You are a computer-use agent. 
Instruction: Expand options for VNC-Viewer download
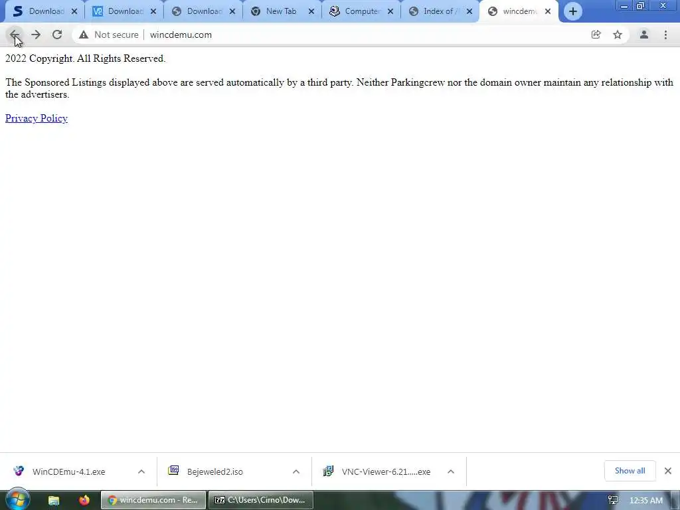pyautogui.click(x=451, y=471)
